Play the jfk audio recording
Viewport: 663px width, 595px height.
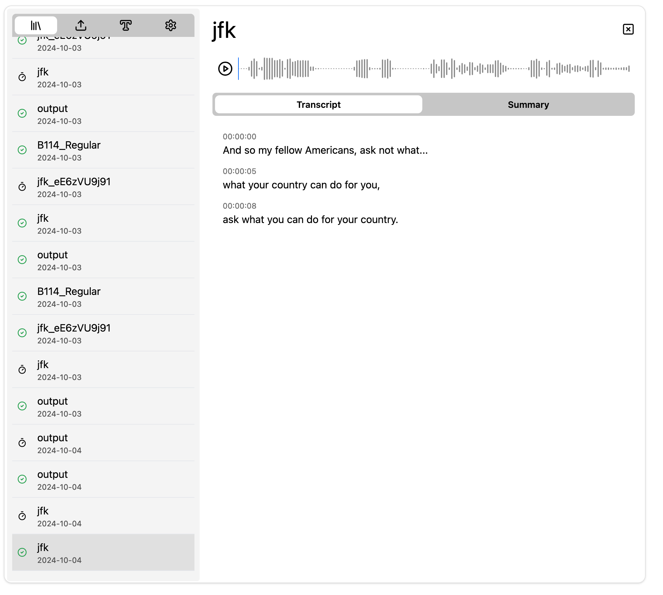(x=225, y=69)
